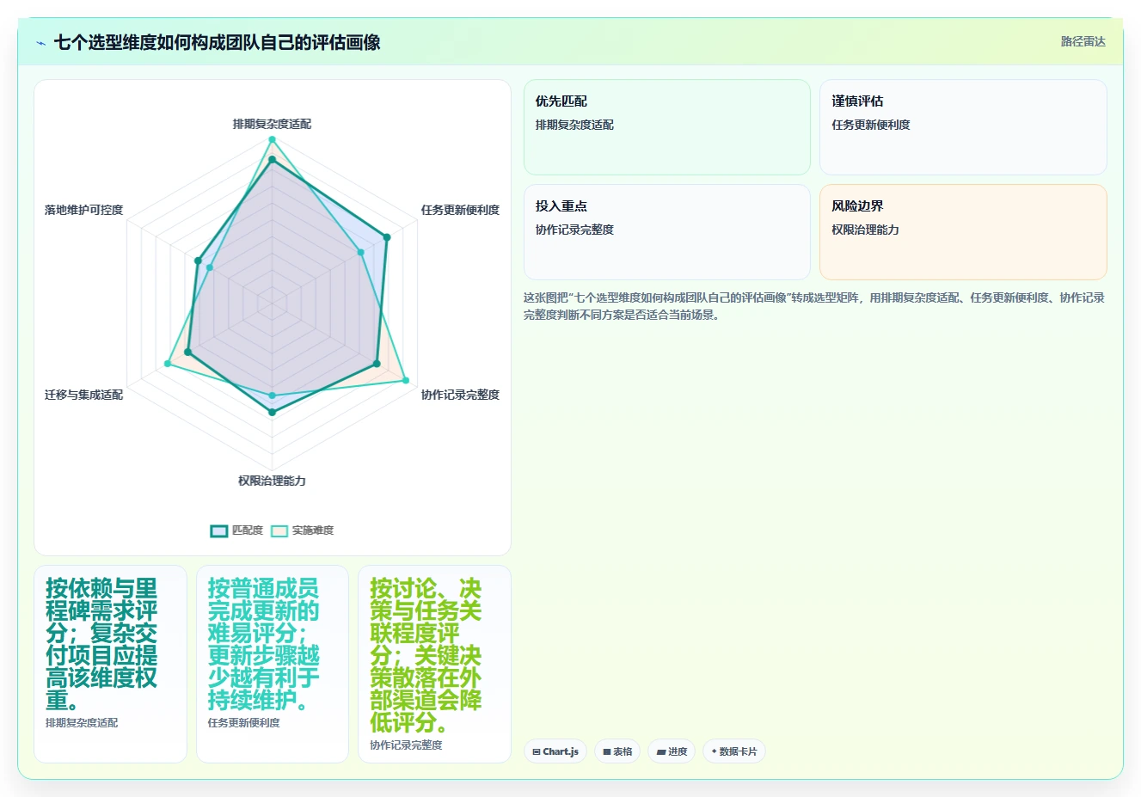This screenshot has width=1141, height=797.
Task: Click the 匹配度 data point on the 任务更新便利度 axis
Action: tap(387, 237)
